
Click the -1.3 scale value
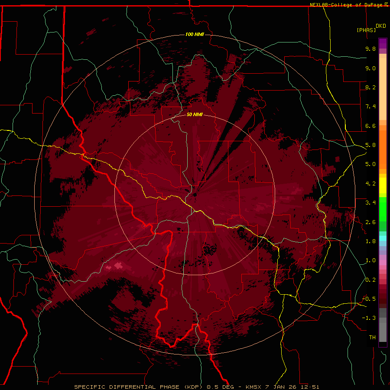(x=369, y=318)
